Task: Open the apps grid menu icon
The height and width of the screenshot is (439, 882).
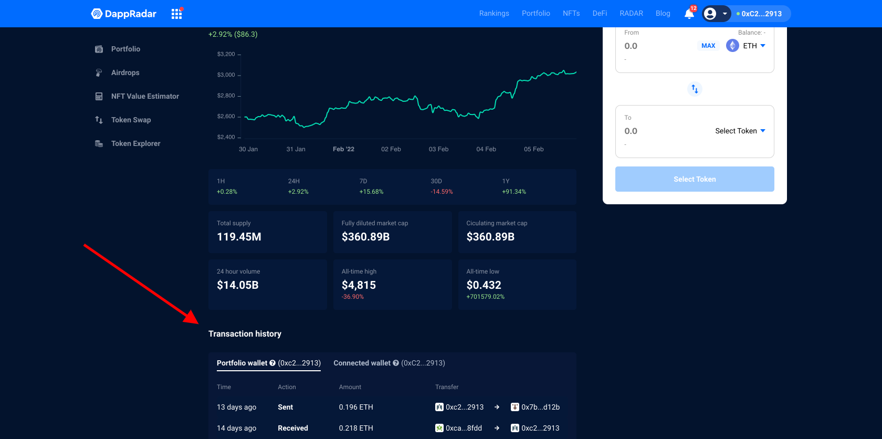Action: click(176, 14)
